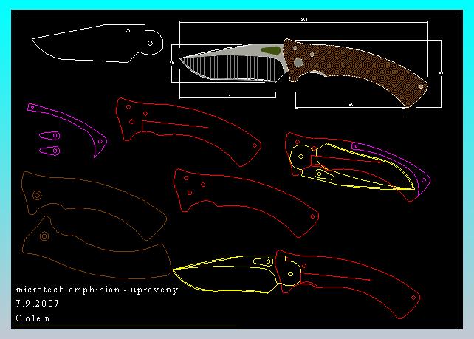Viewport: 474px width, 339px height.
Task: Select the lower brown handle scale outline
Action: coord(96,247)
